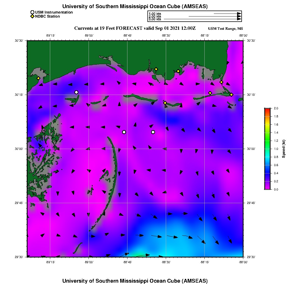Click the westernmost of the two adjacent USM circles
The height and width of the screenshot is (284, 297).
click(x=124, y=132)
